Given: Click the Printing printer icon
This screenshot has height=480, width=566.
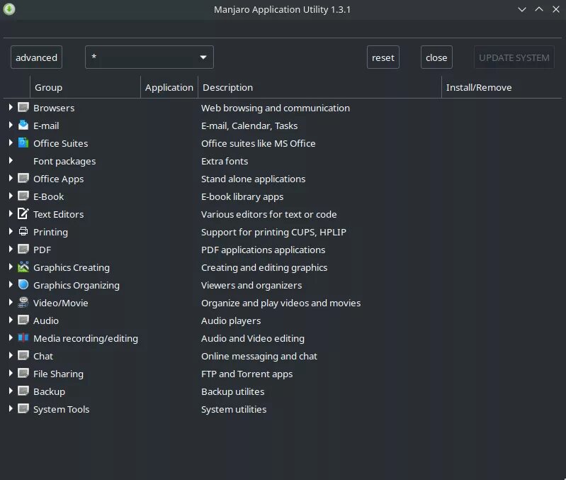Looking at the screenshot, I should click(x=23, y=232).
